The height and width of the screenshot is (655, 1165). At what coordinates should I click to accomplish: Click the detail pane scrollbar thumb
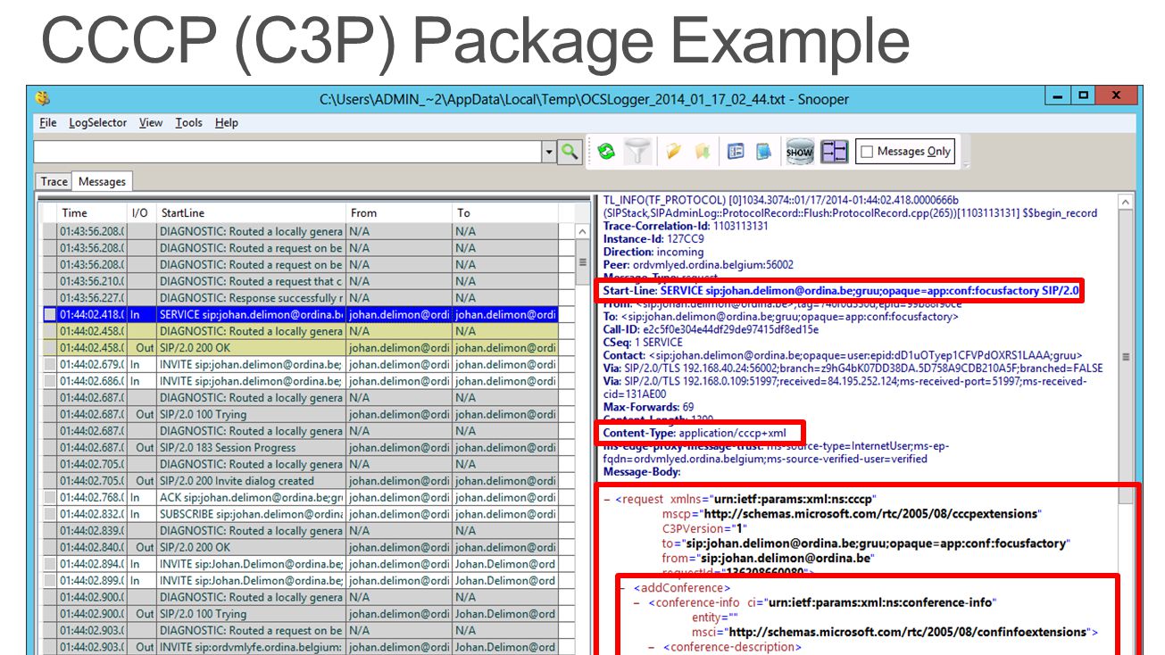(1125, 357)
